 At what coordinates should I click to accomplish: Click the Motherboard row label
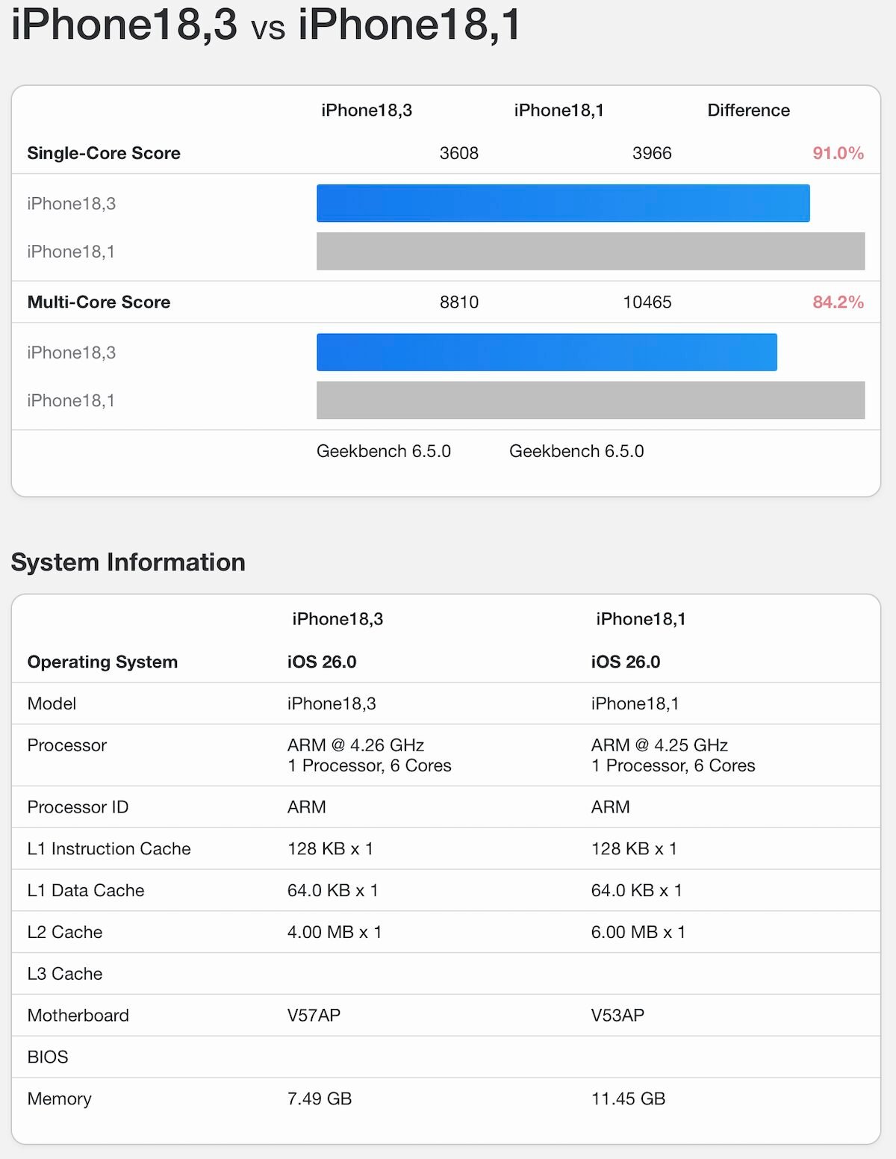click(78, 1016)
